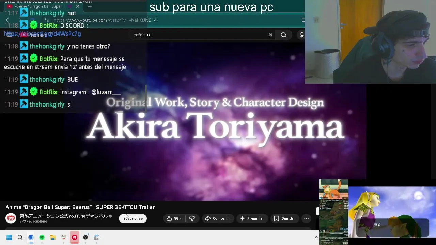Go back with browser back arrow
436x245 pixels.
[x=7, y=20]
